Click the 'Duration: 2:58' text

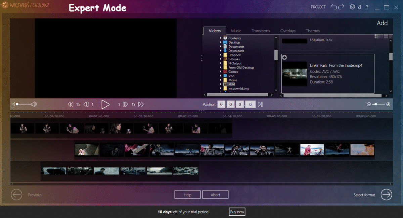coord(321,82)
